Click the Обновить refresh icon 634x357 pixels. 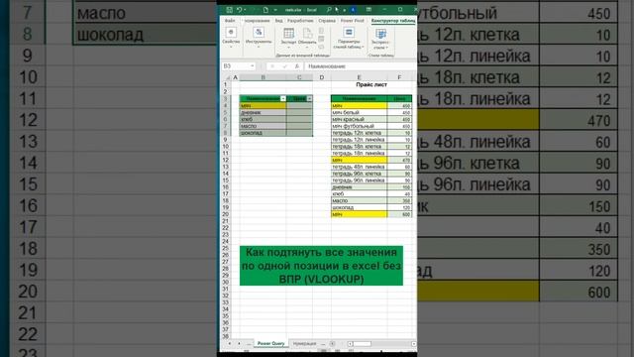click(x=307, y=34)
